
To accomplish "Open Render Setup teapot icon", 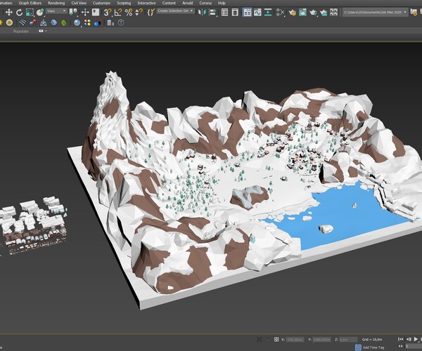I will pyautogui.click(x=293, y=13).
